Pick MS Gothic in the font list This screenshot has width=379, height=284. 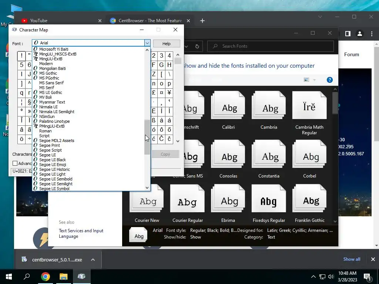click(48, 73)
